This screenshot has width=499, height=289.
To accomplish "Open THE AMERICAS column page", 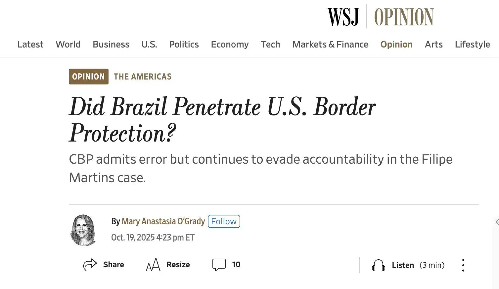I will point(143,76).
